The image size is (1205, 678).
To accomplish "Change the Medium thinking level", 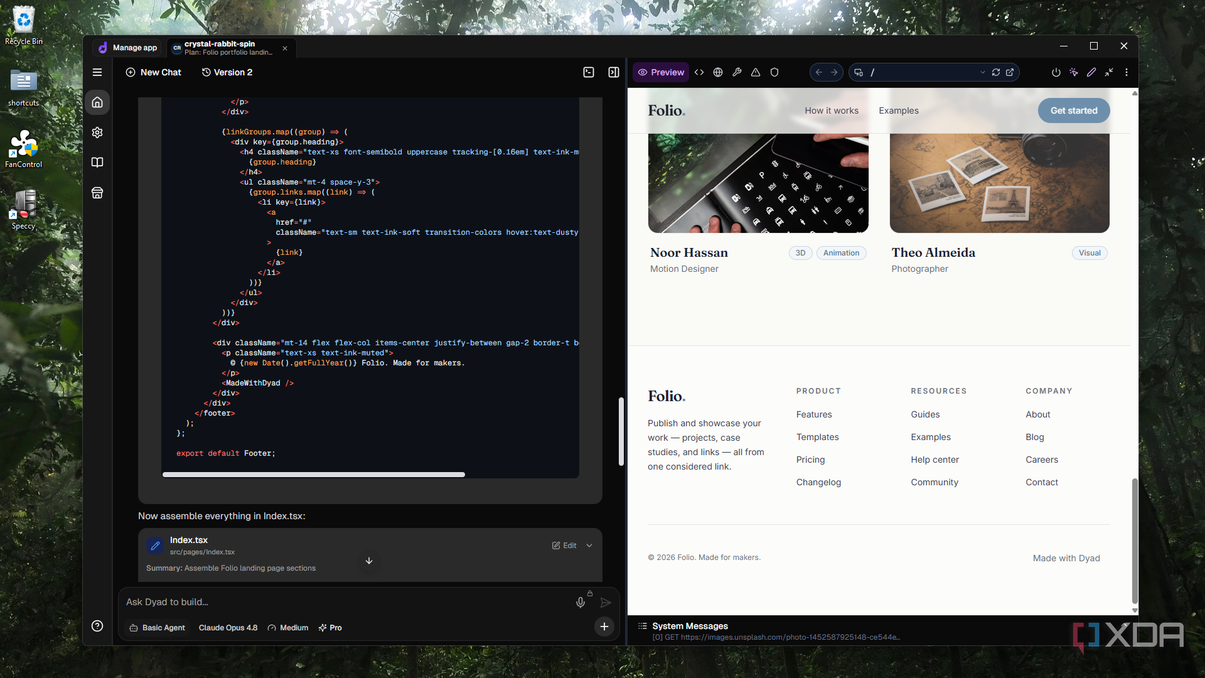I will point(288,628).
